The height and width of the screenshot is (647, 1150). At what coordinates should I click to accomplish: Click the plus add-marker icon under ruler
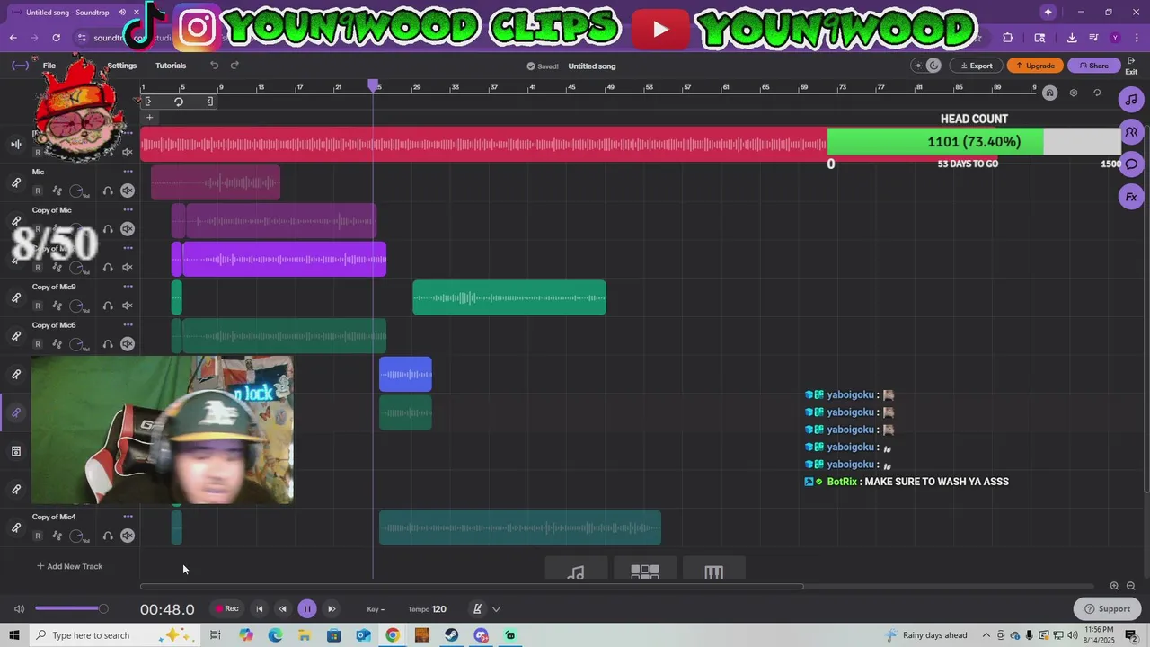(x=149, y=118)
